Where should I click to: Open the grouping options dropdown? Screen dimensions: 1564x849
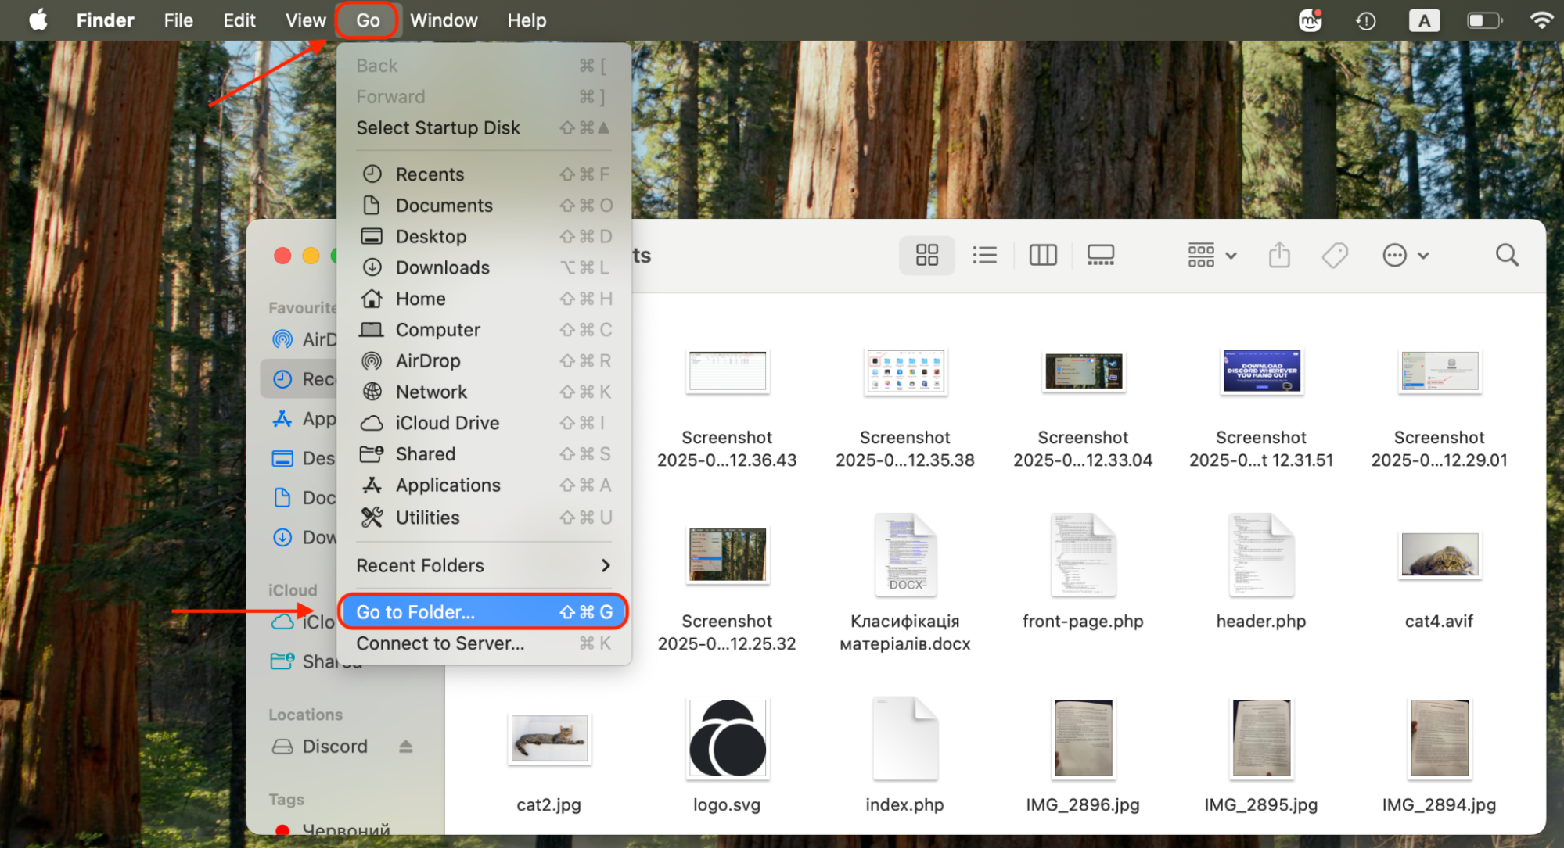click(x=1210, y=255)
